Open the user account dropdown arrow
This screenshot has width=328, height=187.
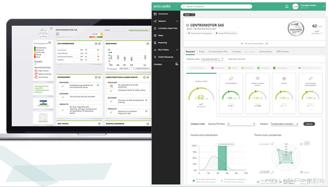(324, 6)
